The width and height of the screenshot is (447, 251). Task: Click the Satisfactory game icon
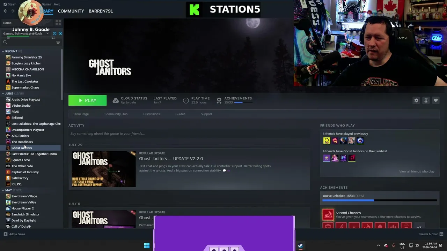tap(8, 178)
